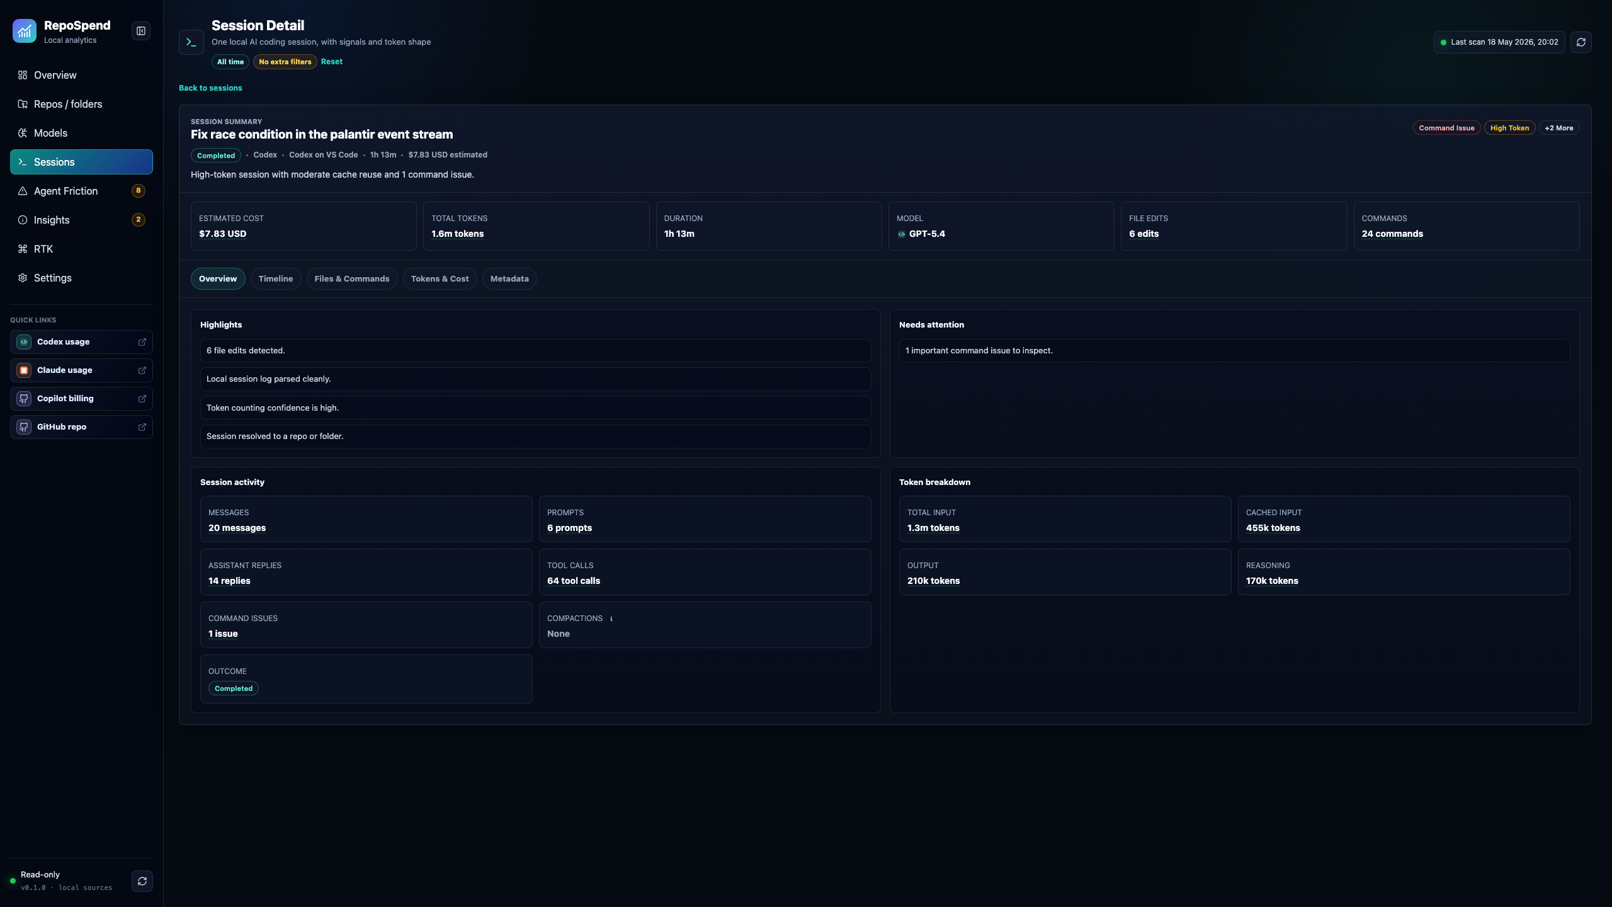Screen dimensions: 1612x907
Task: Open the Overview page in sidebar
Action: click(x=81, y=75)
